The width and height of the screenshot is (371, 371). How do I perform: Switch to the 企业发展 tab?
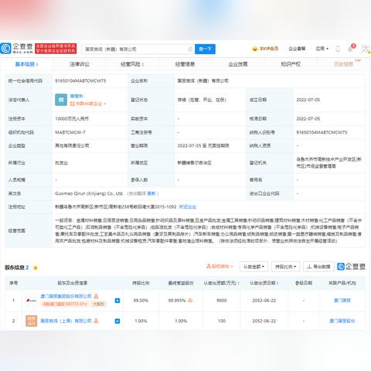[238, 64]
